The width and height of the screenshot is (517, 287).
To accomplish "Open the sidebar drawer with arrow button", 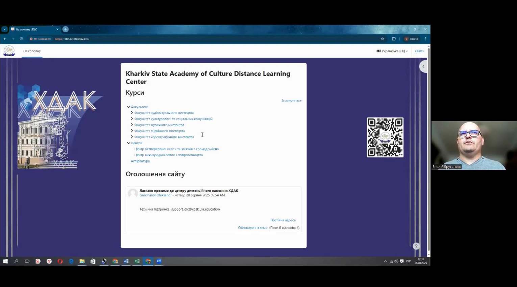I will point(423,66).
